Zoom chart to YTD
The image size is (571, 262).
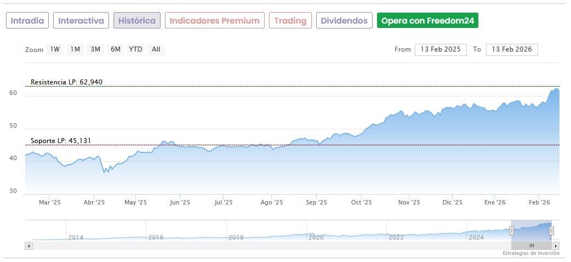(135, 49)
